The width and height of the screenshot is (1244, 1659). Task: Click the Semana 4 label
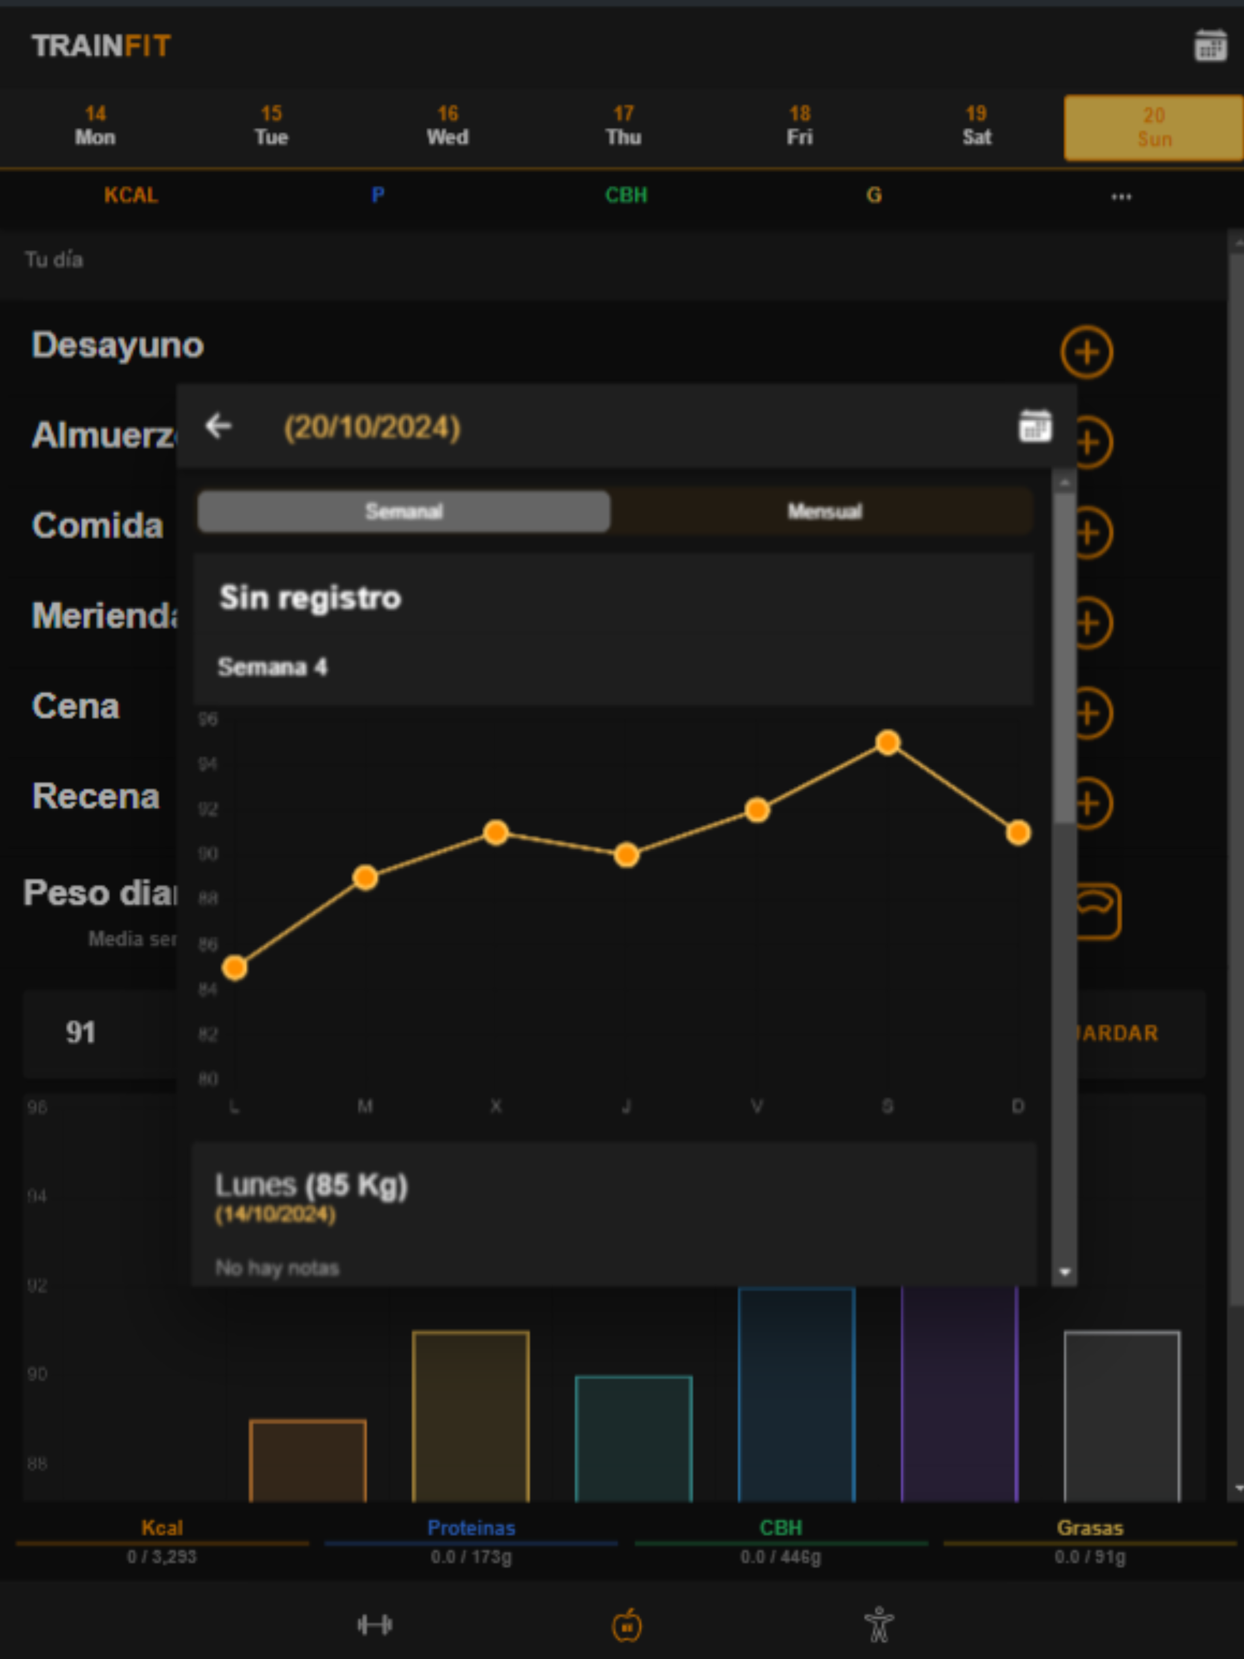tap(272, 667)
